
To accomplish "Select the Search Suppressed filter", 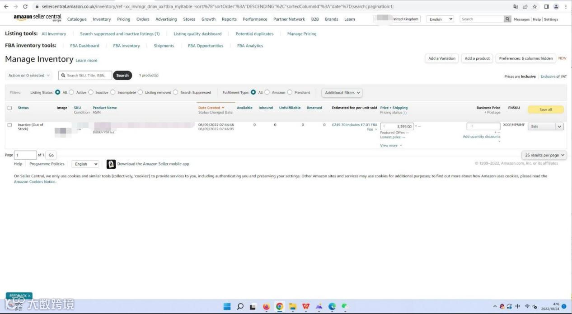I will 176,92.
